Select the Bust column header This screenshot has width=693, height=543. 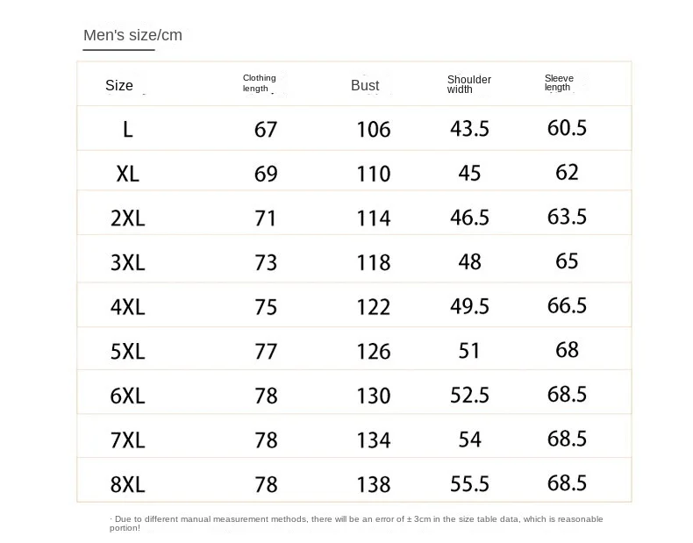click(365, 85)
